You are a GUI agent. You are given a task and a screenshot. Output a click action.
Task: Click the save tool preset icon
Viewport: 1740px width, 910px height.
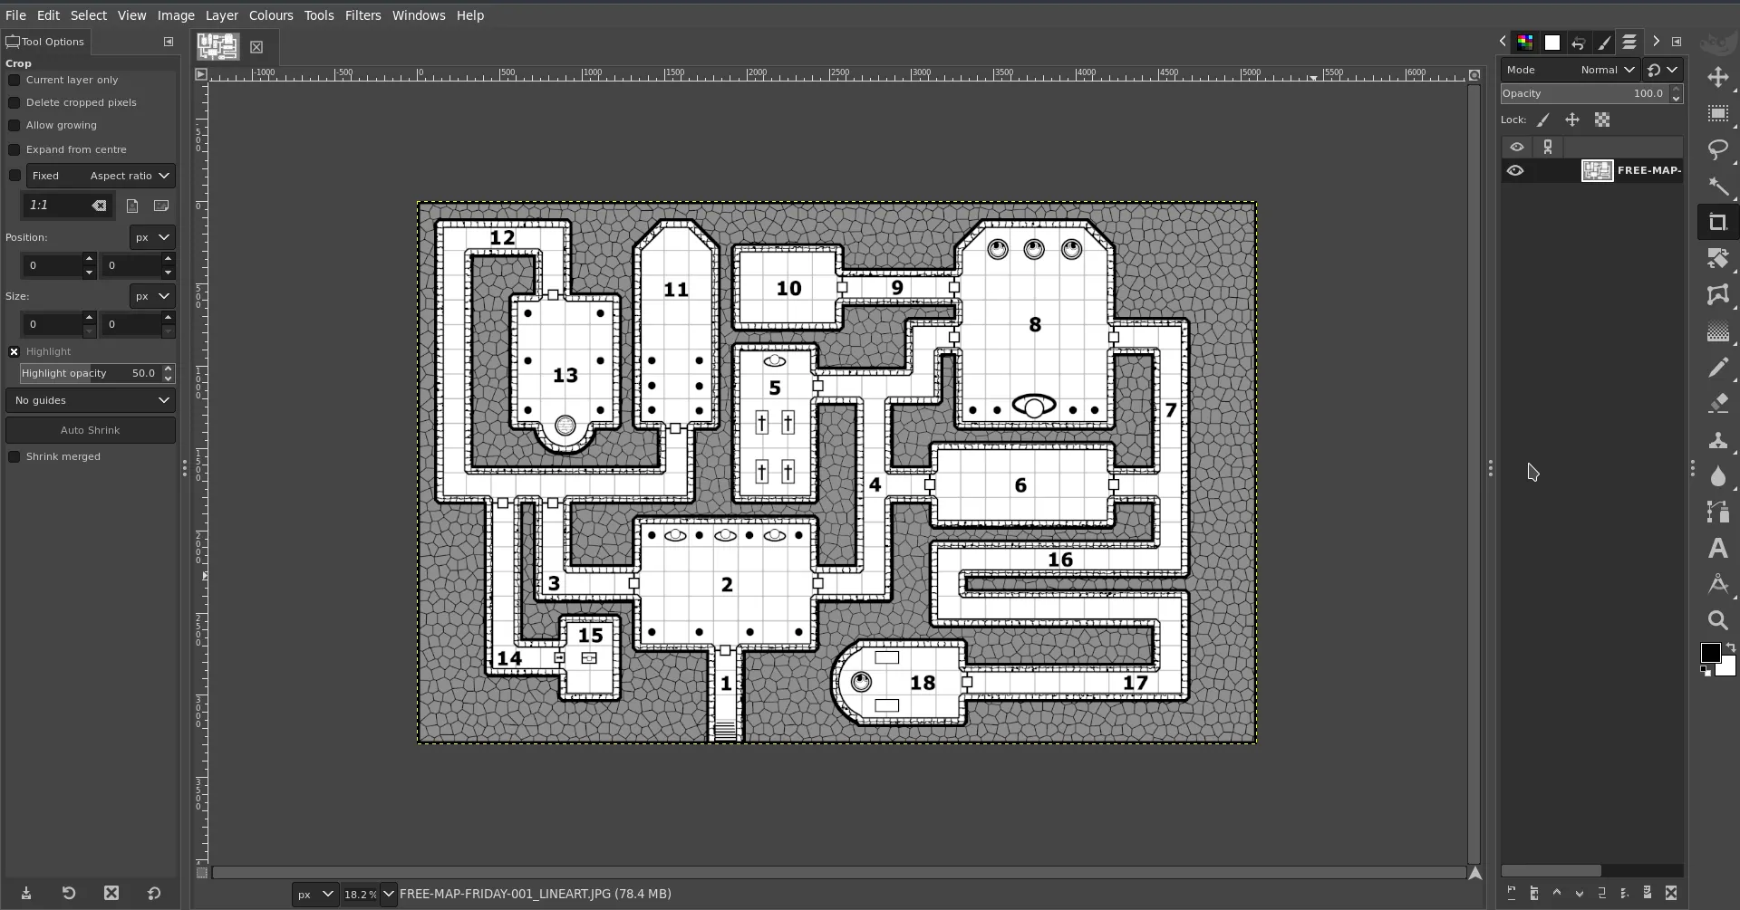(26, 893)
